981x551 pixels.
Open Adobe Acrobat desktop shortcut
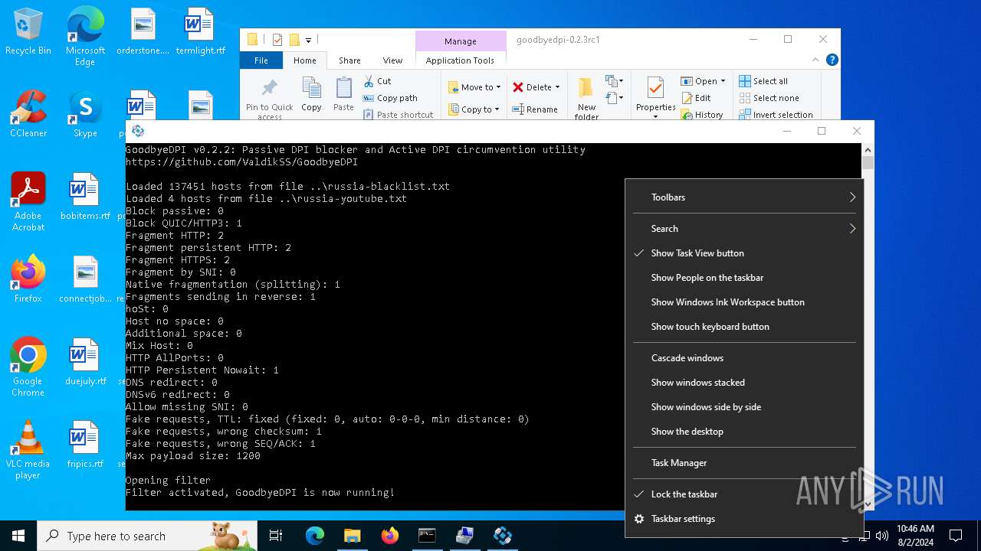[28, 202]
